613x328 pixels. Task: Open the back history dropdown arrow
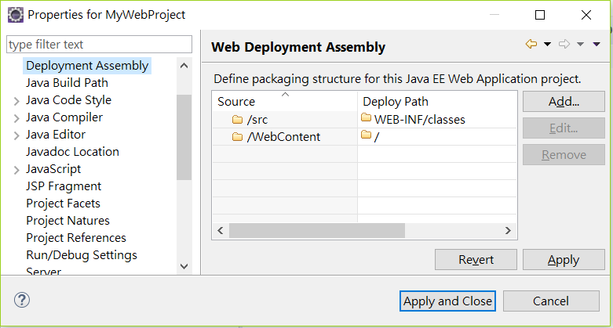pos(547,44)
